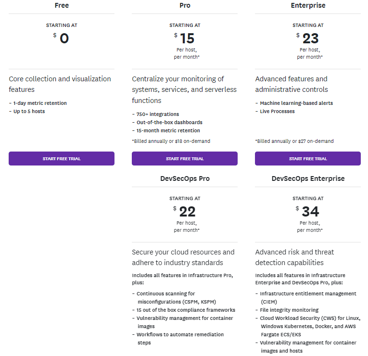Screen dimensions: 368x356
Task: Click the DevSecOps Enterprise plan title
Action: pyautogui.click(x=308, y=178)
